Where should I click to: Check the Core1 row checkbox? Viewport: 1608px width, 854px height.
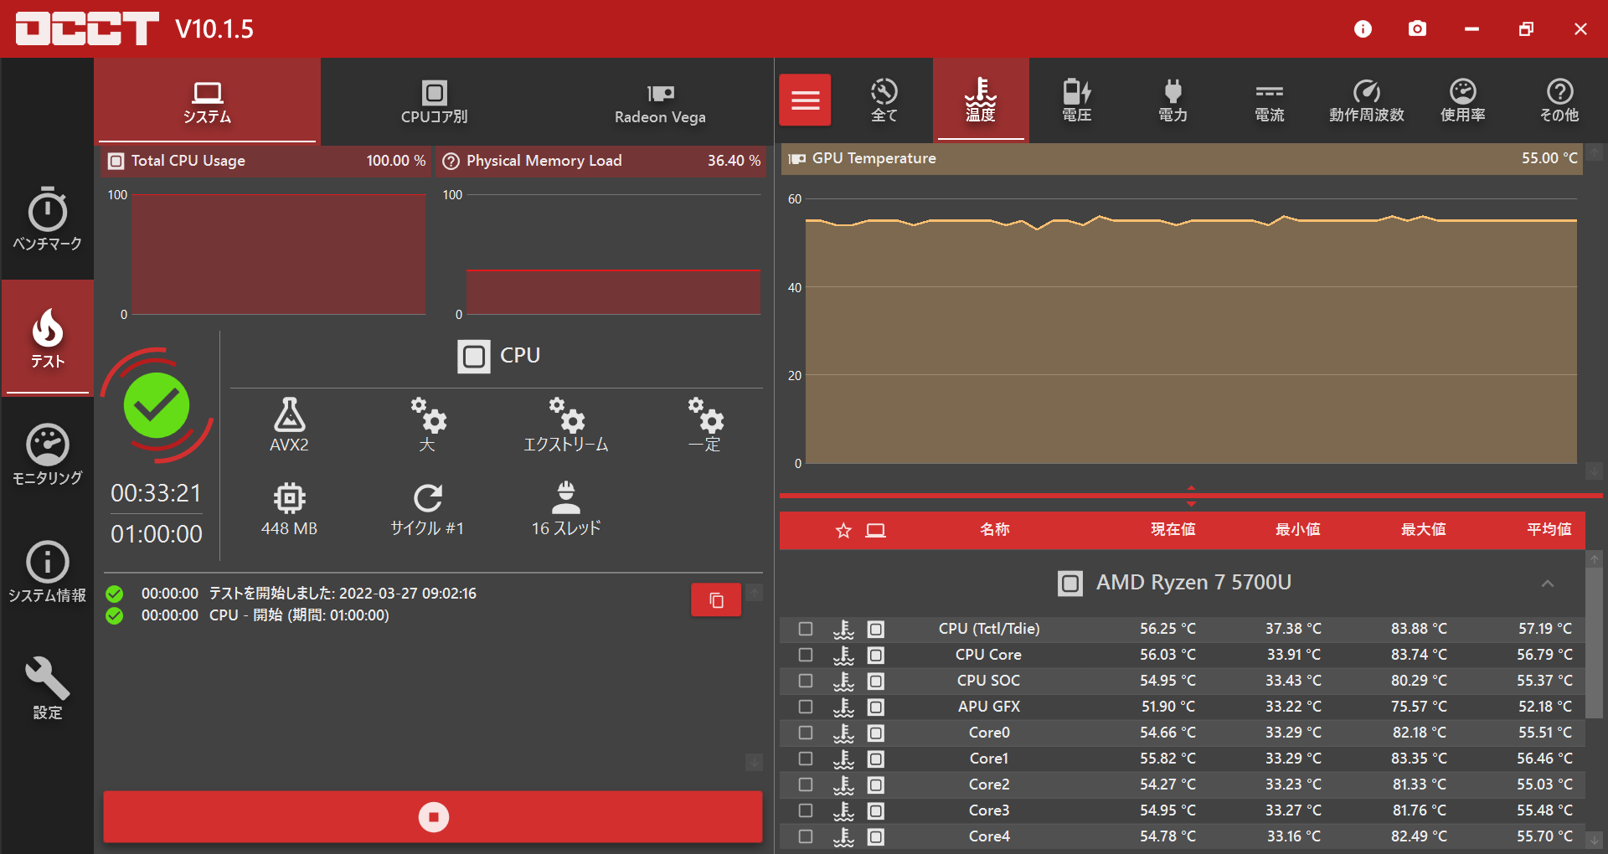point(806,759)
